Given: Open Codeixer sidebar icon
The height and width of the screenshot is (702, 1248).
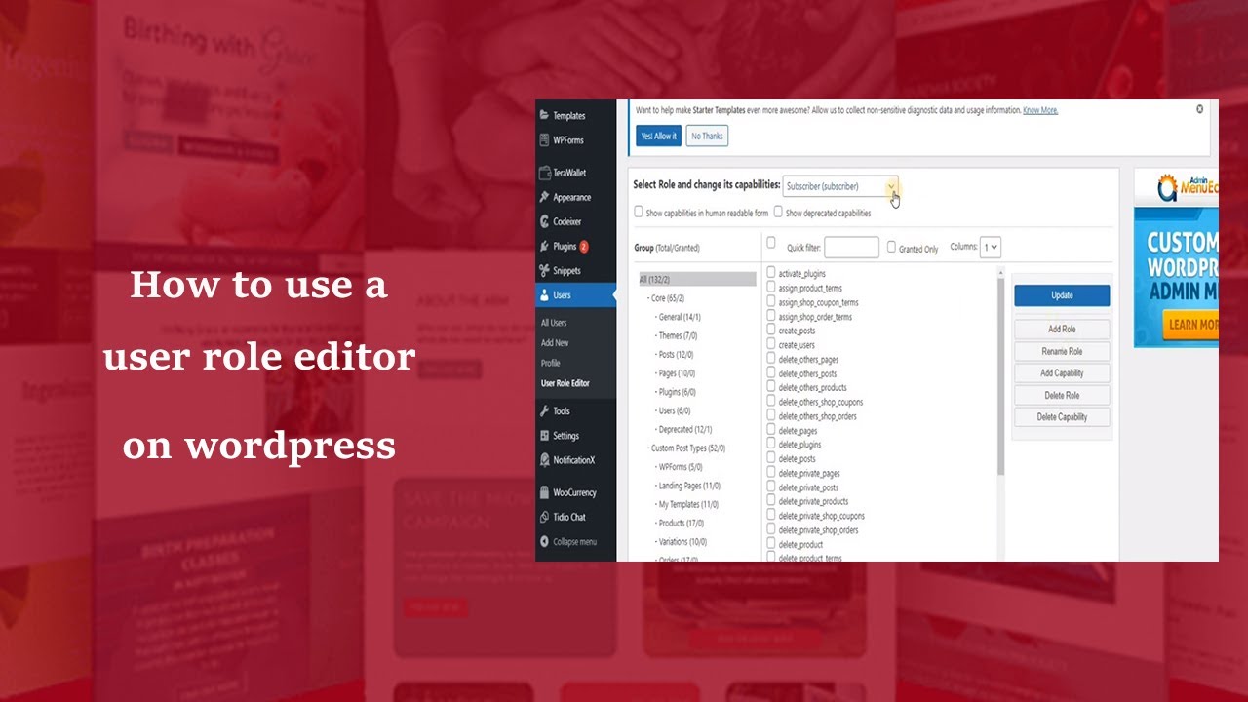Looking at the screenshot, I should pyautogui.click(x=545, y=221).
